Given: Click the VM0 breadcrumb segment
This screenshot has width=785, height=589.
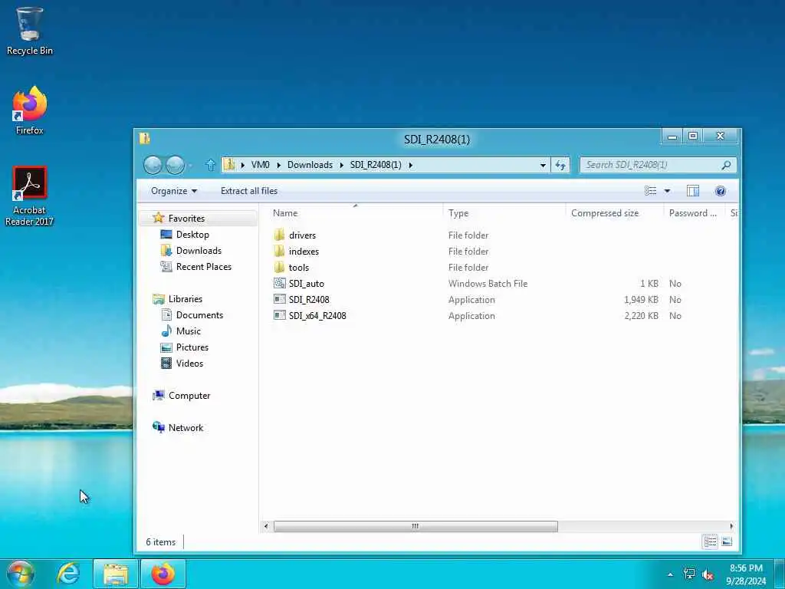Looking at the screenshot, I should 261,165.
